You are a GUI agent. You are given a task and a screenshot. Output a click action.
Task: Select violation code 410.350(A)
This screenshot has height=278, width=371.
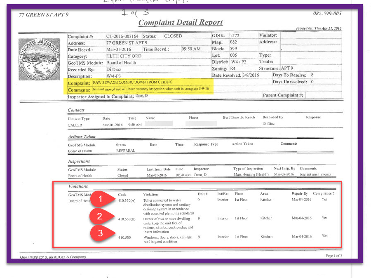pyautogui.click(x=127, y=200)
